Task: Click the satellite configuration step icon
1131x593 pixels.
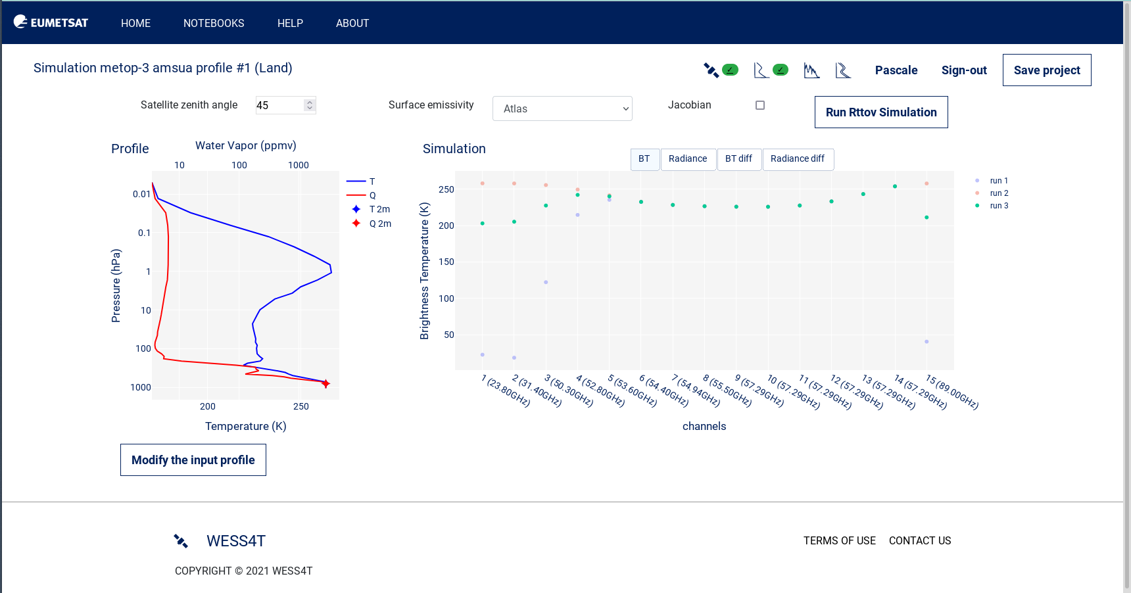Action: (x=712, y=69)
